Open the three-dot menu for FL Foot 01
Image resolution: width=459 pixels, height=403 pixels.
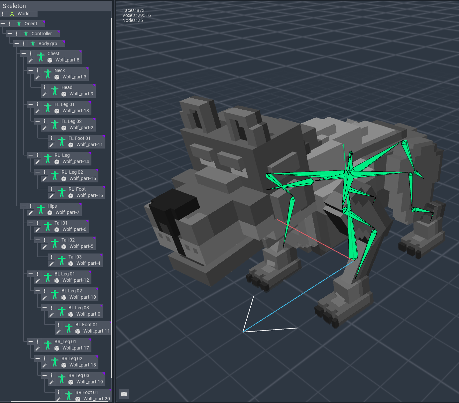(x=52, y=138)
